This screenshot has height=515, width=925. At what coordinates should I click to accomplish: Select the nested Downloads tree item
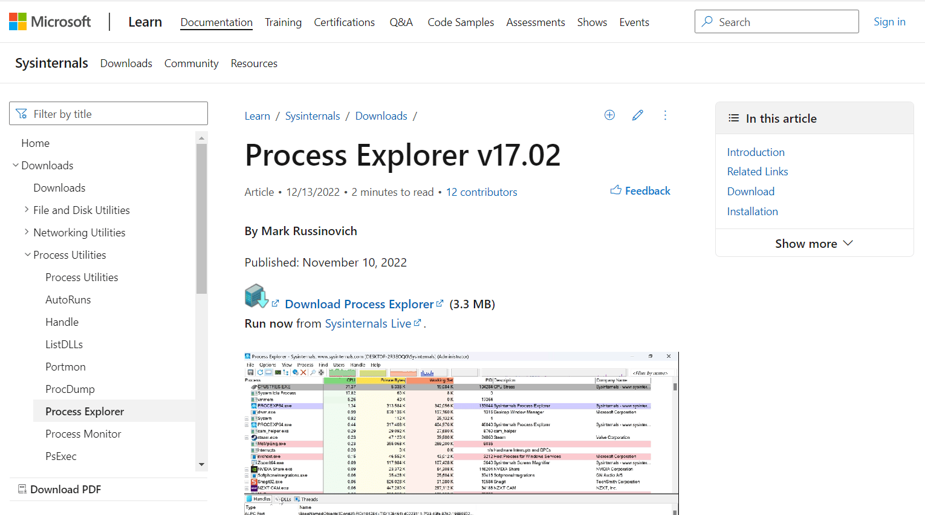pyautogui.click(x=59, y=188)
